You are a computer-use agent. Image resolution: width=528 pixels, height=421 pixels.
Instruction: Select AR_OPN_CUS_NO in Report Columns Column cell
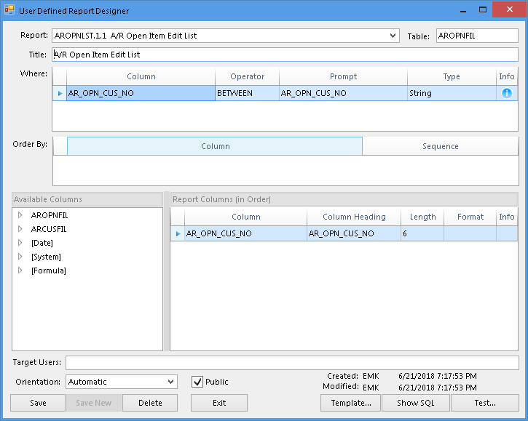pos(245,233)
